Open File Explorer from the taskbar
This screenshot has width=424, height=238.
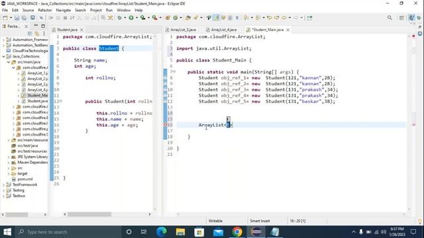[x=180, y=232]
